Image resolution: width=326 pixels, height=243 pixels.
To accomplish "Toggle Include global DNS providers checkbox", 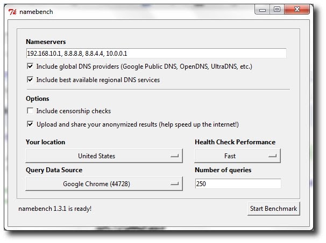I will 30,67.
